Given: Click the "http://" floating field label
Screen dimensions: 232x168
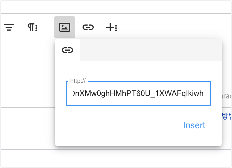Looking at the screenshot, I should point(78,81).
